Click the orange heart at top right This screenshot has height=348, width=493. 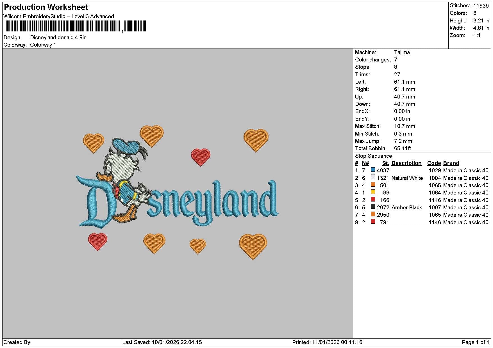tap(256, 140)
